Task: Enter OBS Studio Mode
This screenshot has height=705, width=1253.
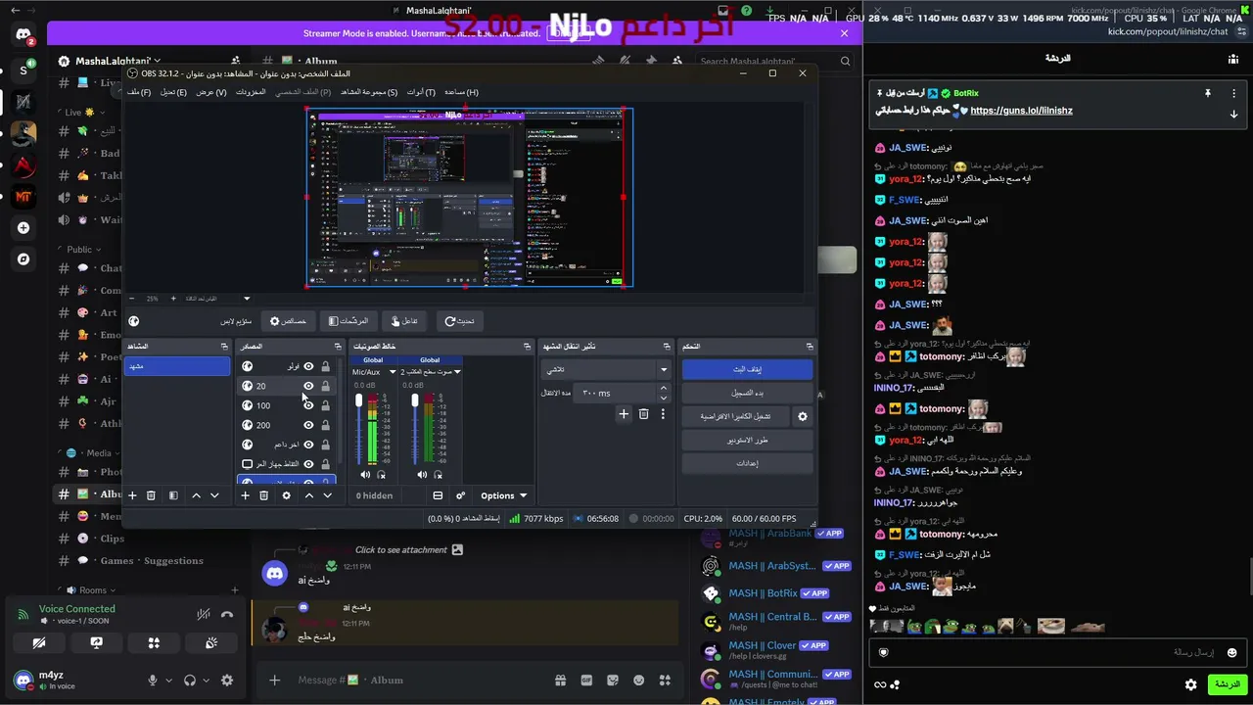Action: tap(747, 440)
